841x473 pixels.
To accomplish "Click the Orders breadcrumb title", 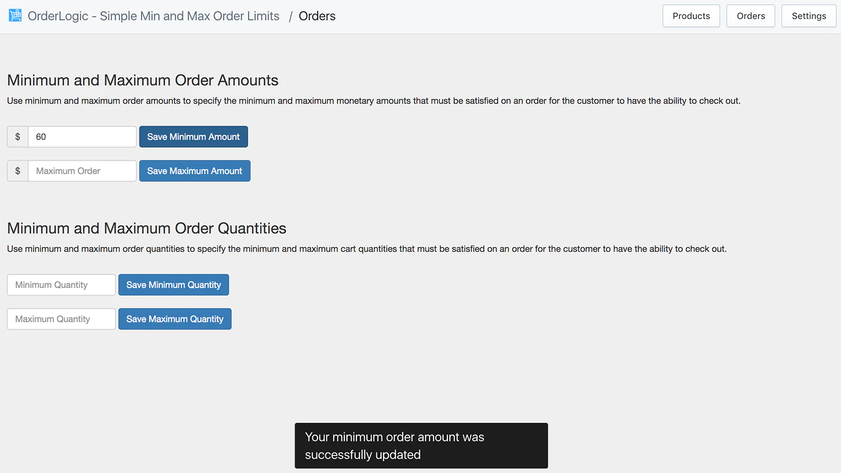I will coord(317,16).
